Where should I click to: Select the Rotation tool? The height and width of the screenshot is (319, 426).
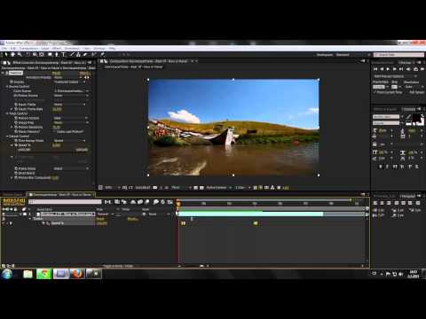point(28,55)
